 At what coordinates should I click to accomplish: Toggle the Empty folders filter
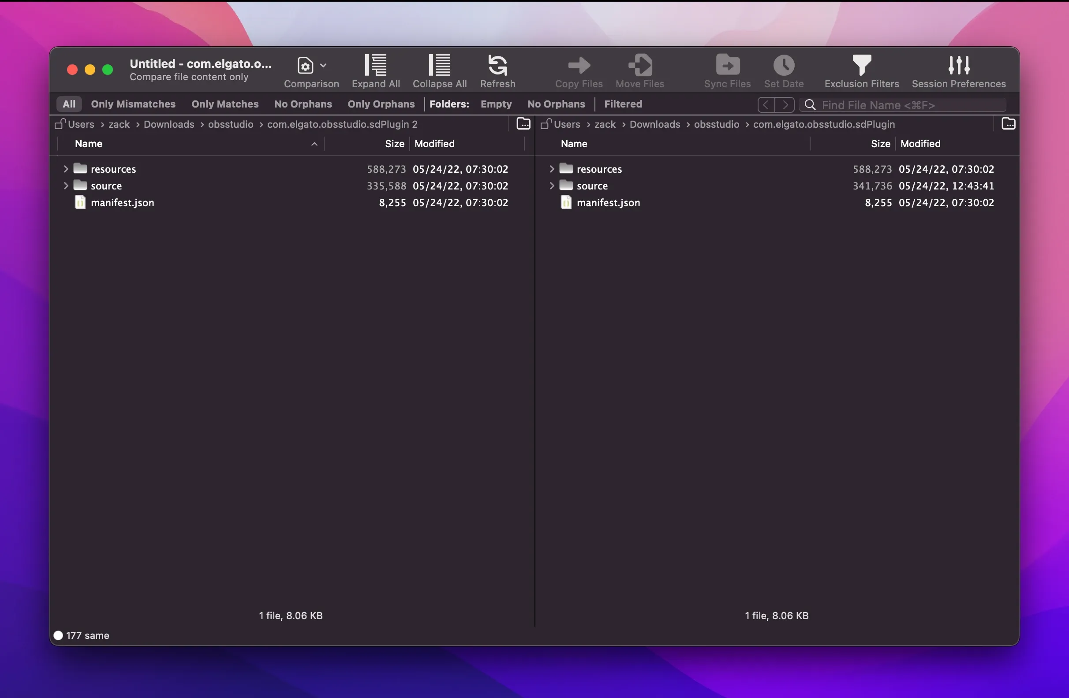(x=496, y=104)
